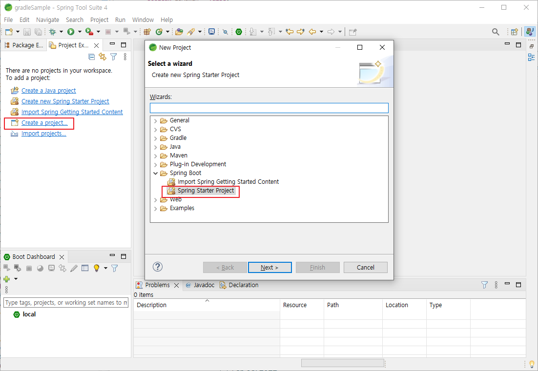
Task: Open dropdown arrow next to Run icon
Action: [x=80, y=32]
